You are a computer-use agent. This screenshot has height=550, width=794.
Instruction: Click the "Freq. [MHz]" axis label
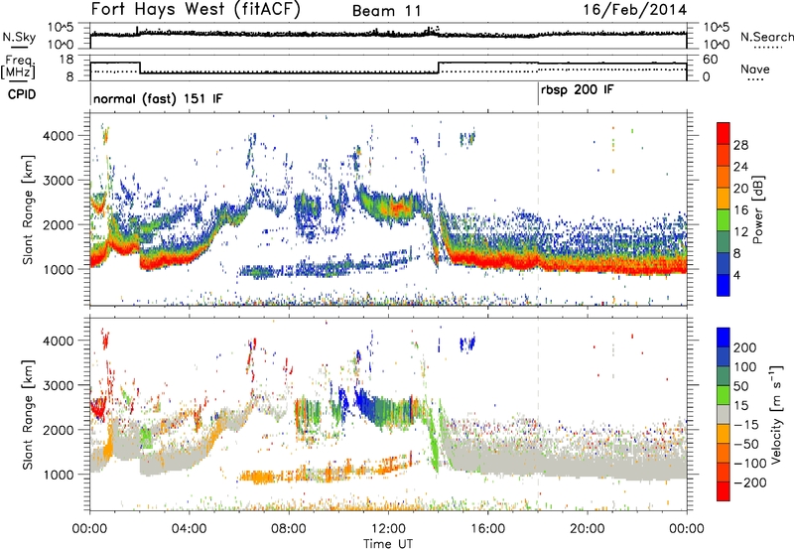(18, 67)
